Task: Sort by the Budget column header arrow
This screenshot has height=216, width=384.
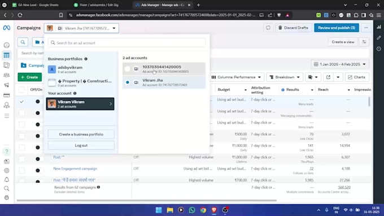Action: [246, 90]
